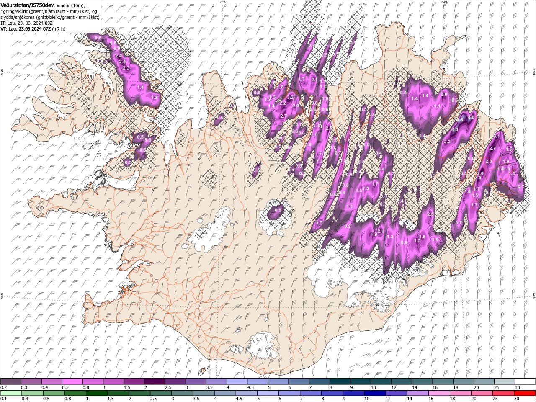
Task: Click the dark teal top-row swatch between 8 and 9
Action: (339, 381)
